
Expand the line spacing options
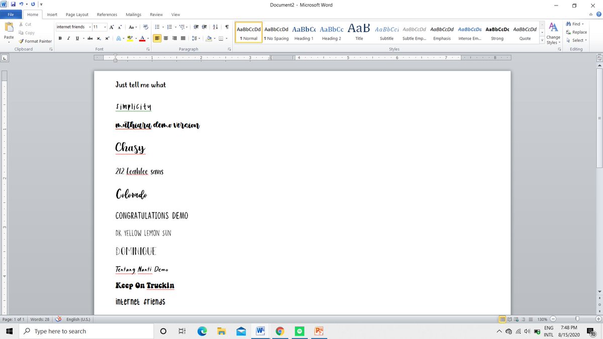click(199, 38)
